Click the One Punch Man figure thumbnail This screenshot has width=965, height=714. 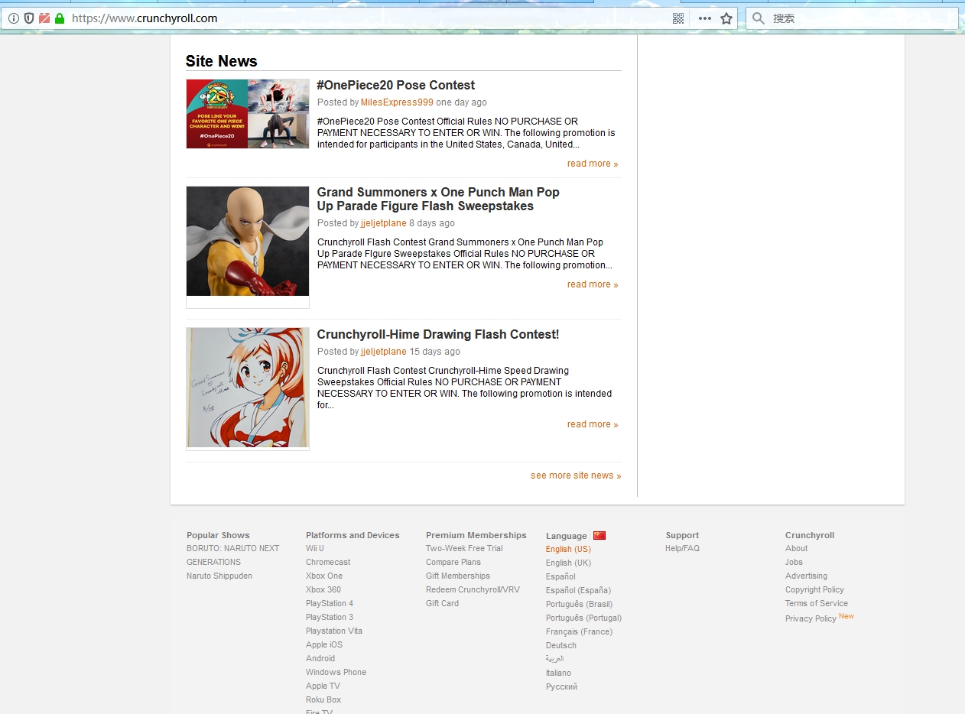pyautogui.click(x=247, y=241)
